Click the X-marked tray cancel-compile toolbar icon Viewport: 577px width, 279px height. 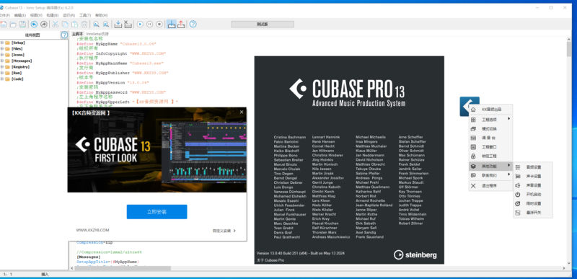point(128,25)
